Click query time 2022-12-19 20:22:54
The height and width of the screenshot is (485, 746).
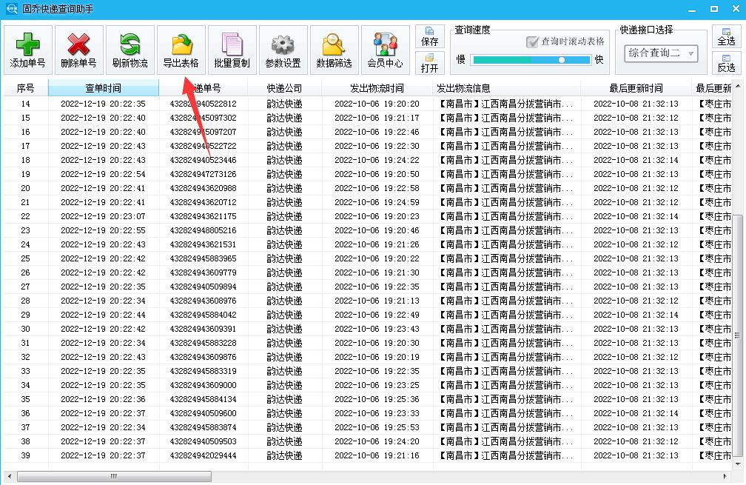tap(104, 174)
